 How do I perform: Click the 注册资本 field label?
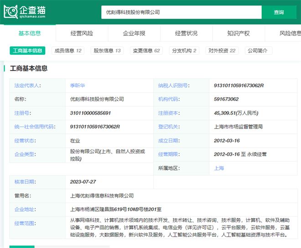pos(169,113)
